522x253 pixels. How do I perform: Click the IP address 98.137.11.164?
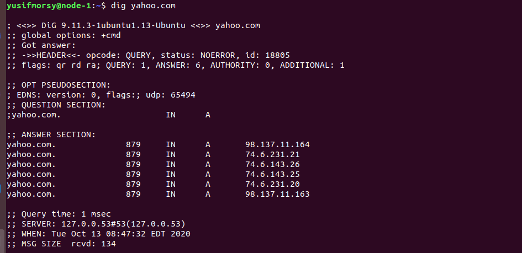(278, 145)
